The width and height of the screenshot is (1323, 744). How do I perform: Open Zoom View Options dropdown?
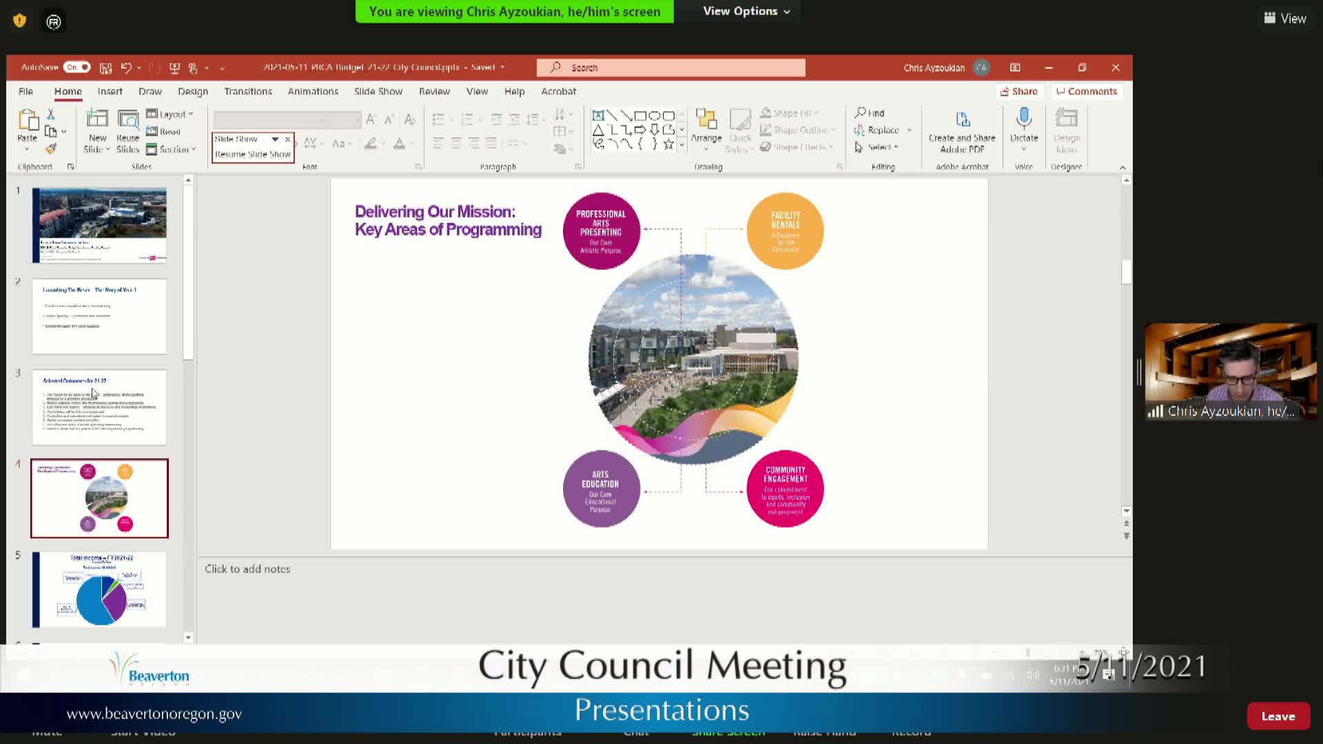(746, 11)
